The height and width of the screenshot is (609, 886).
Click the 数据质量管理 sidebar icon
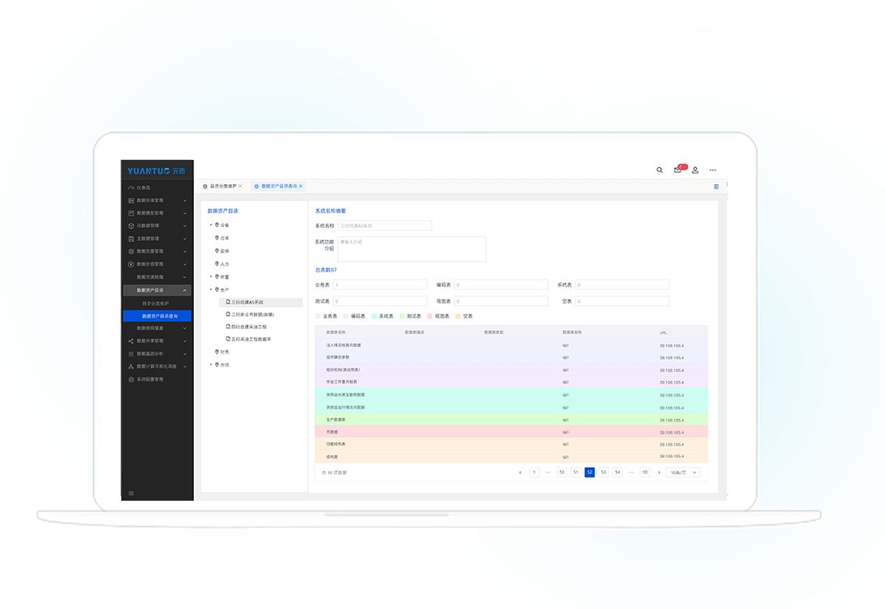coord(131,251)
